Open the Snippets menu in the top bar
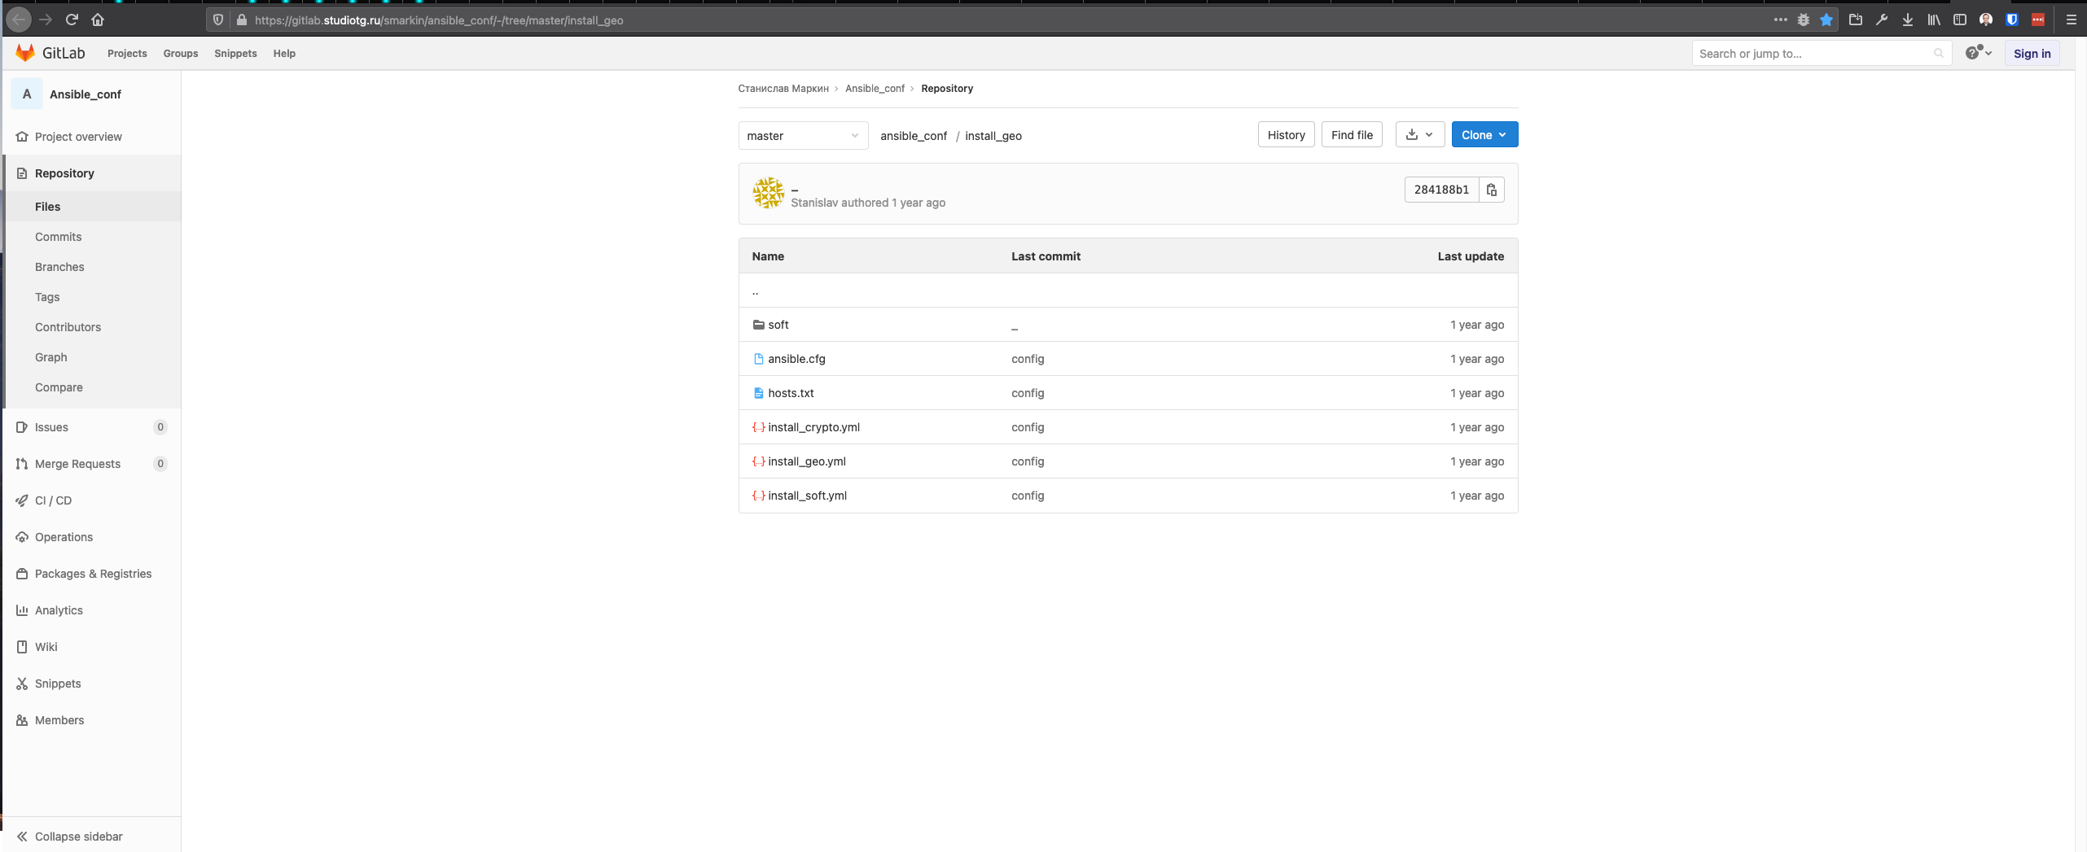 click(x=235, y=53)
